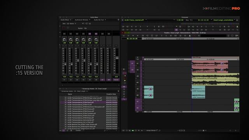Click the person-shaped icon in timeline toolbar

click(189, 36)
